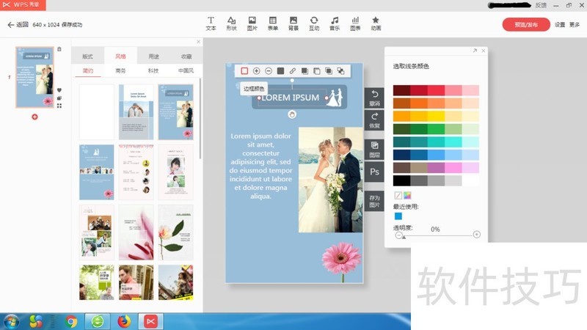Image resolution: width=587 pixels, height=330 pixels.
Task: Close the template panel with X
Action: [x=198, y=42]
